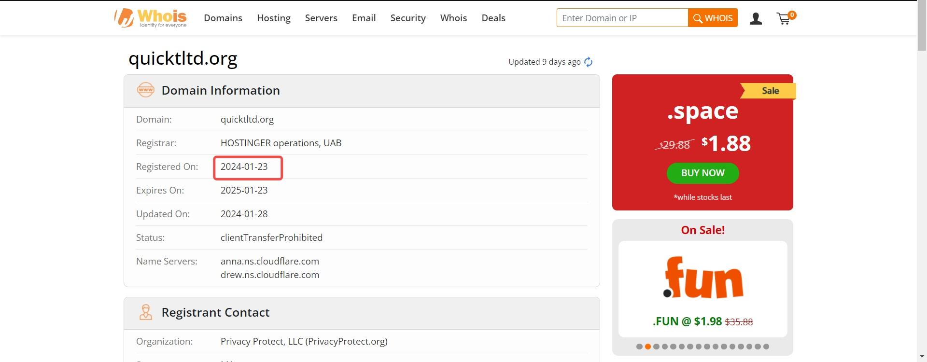The image size is (927, 362).
Task: Click the updated date 2024-01-28
Action: tap(244, 214)
